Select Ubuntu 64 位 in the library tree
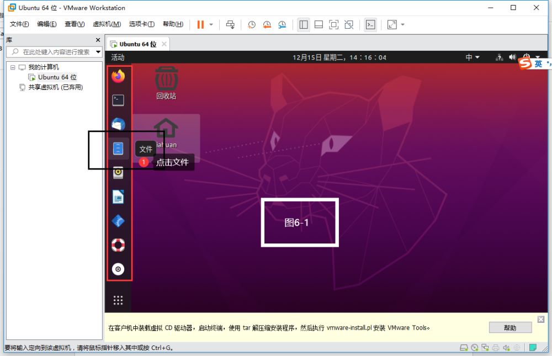Screen dimensions: 552x356 pos(57,77)
